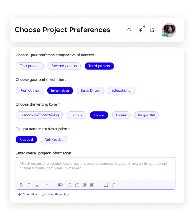Screen dimensions: 194x219
Task: Apply underline formatting in editor
Action: coord(37,185)
